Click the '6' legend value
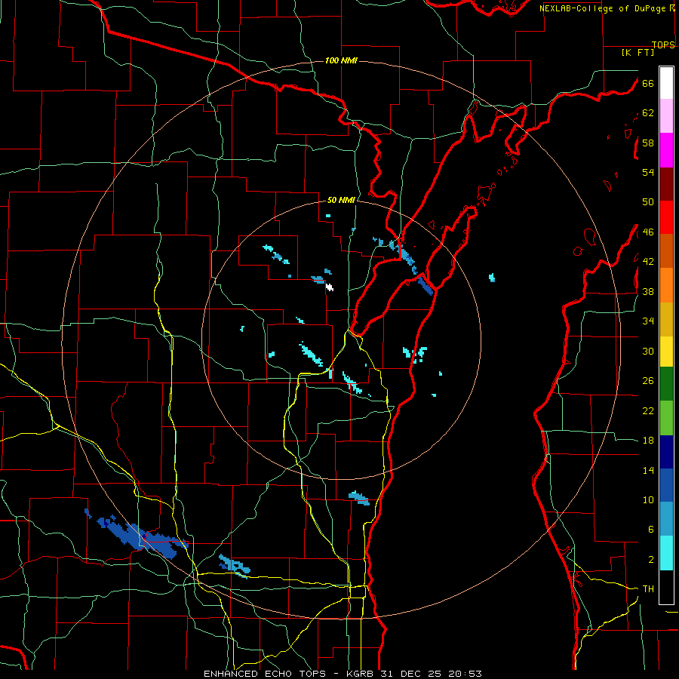This screenshot has height=679, width=679. (651, 530)
